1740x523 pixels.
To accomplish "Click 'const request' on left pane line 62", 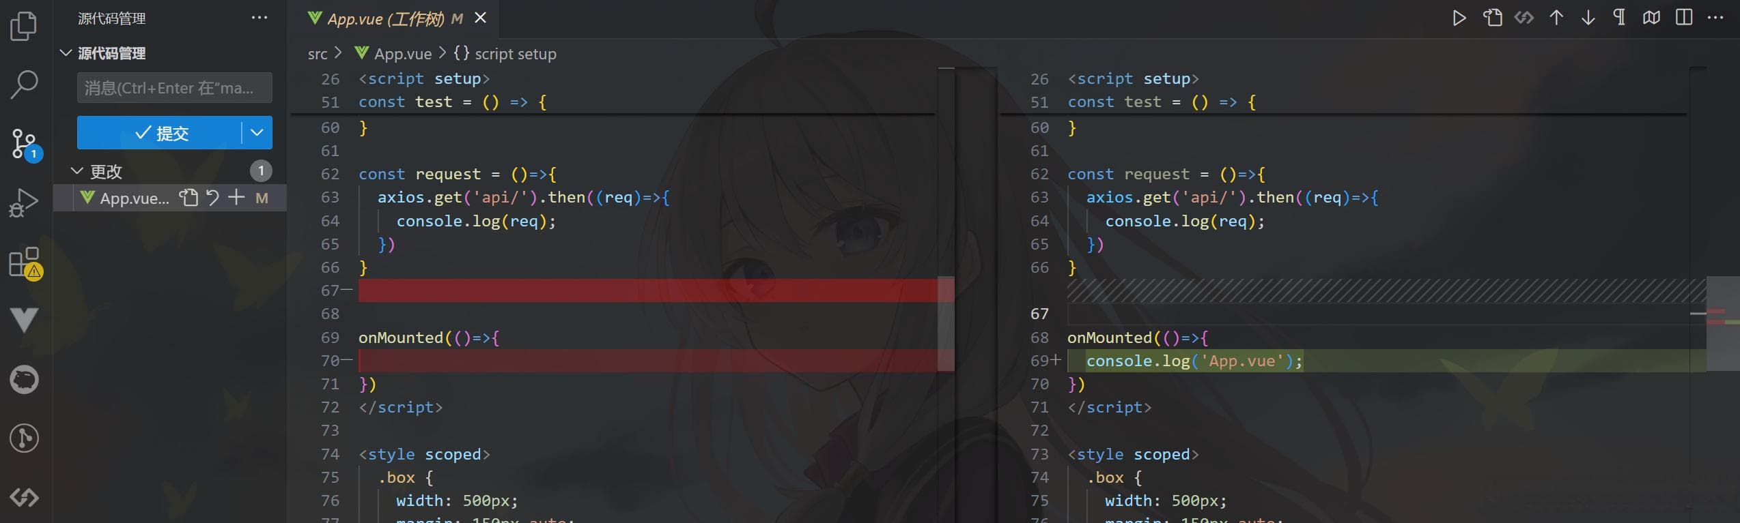I will 420,175.
